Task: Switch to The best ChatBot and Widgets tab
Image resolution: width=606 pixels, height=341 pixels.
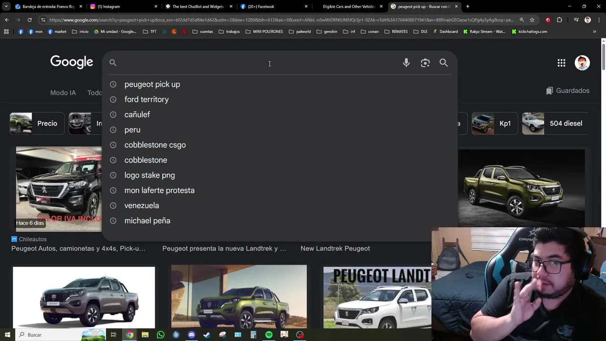Action: tap(198, 7)
